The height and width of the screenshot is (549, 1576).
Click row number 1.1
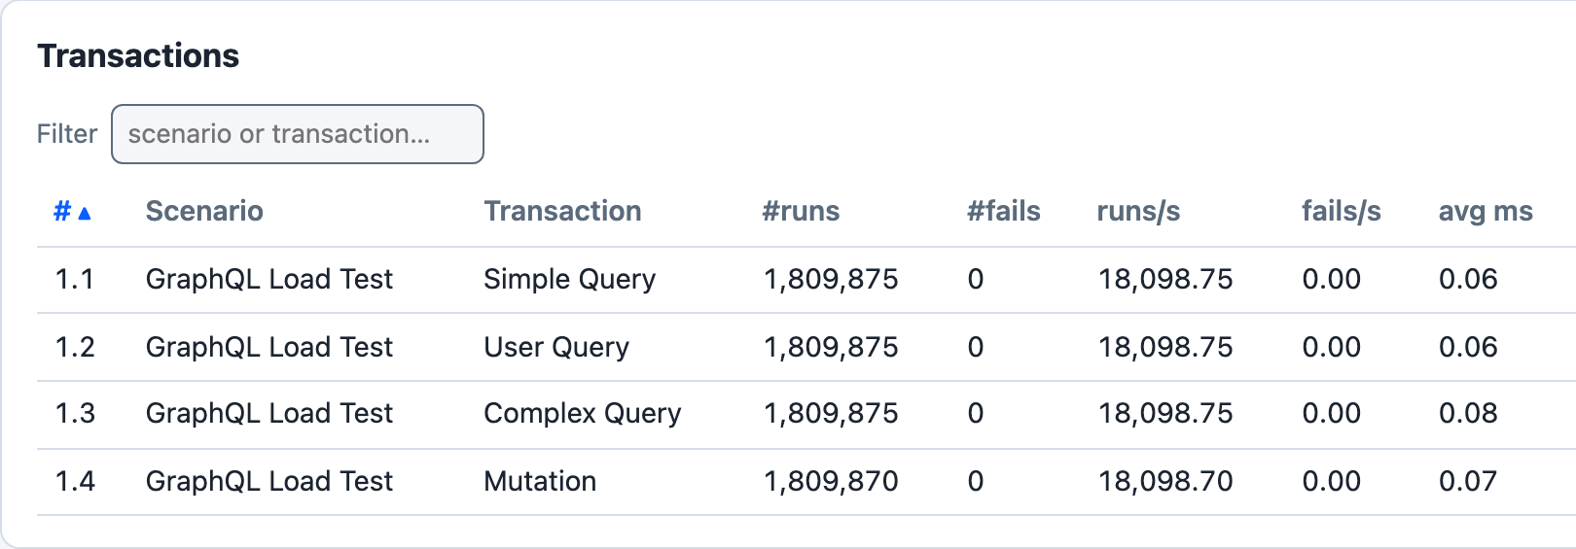tap(75, 280)
